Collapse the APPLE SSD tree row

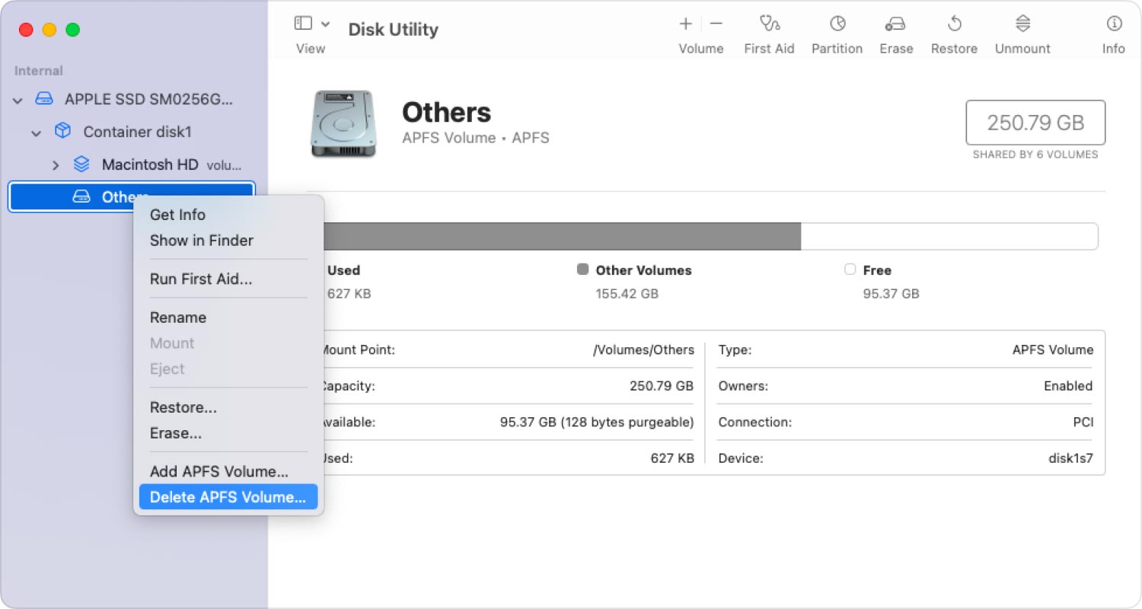18,100
